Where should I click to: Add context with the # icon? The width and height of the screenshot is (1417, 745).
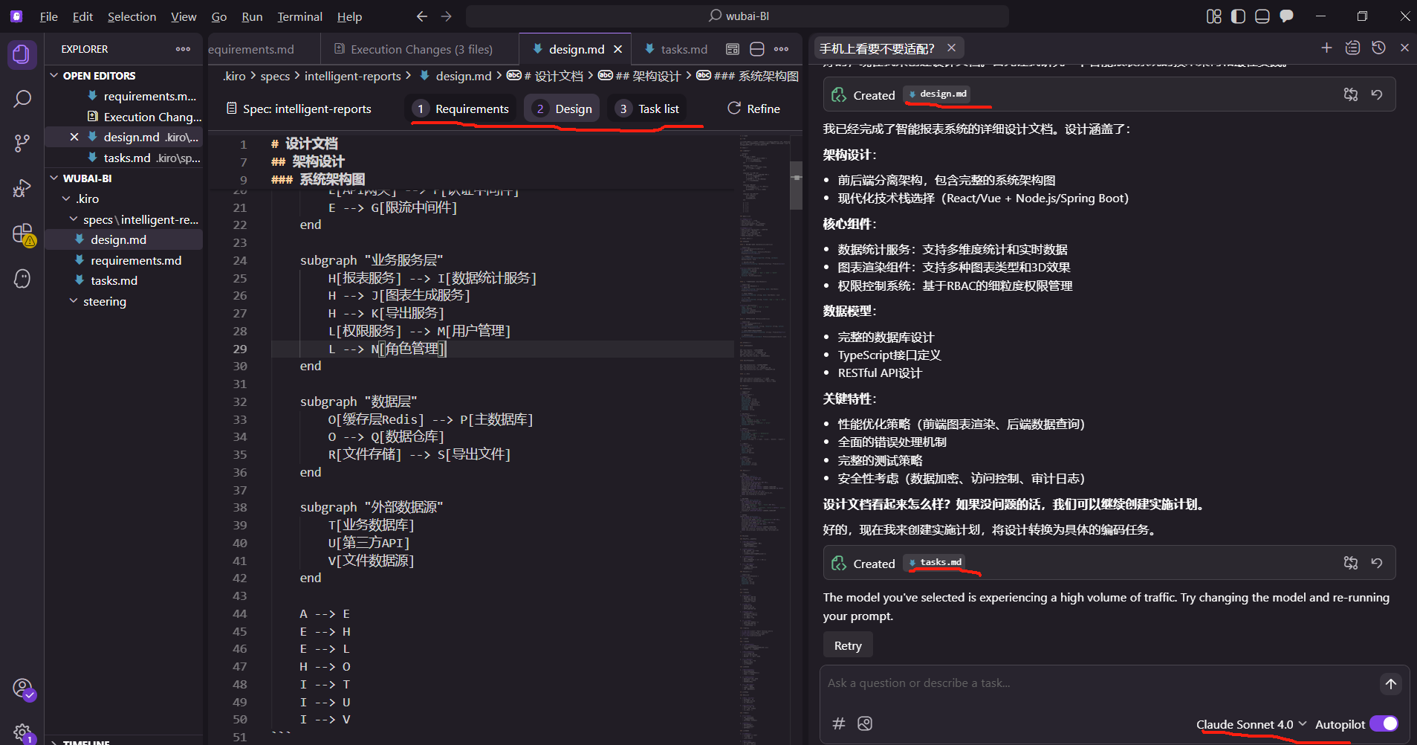[839, 723]
